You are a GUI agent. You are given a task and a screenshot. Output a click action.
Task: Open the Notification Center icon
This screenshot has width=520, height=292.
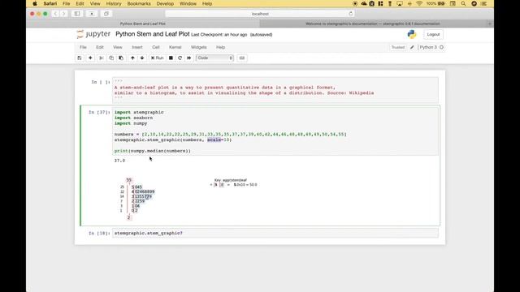[484, 3]
